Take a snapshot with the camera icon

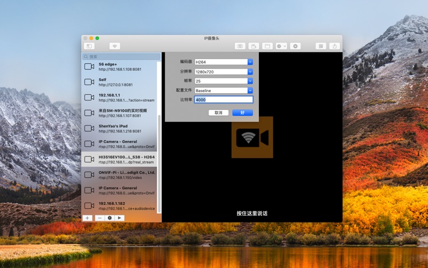(240, 46)
